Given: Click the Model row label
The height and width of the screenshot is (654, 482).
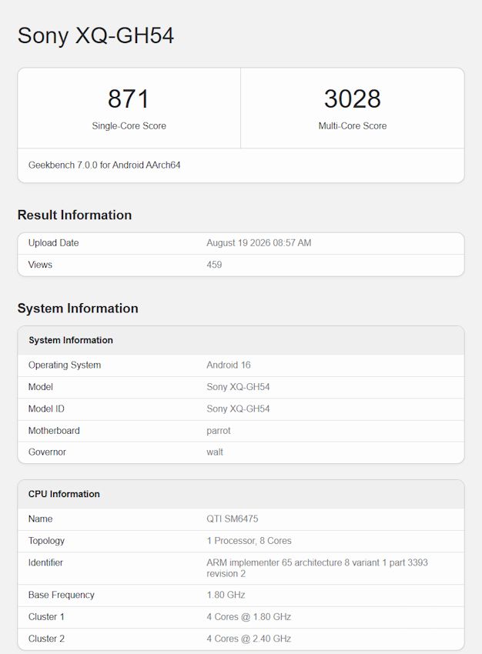Looking at the screenshot, I should coord(41,387).
